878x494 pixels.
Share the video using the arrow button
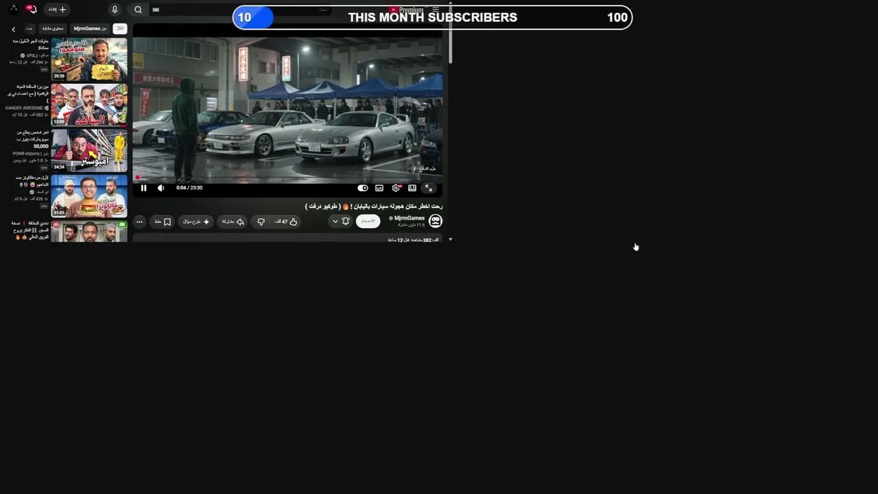(233, 222)
